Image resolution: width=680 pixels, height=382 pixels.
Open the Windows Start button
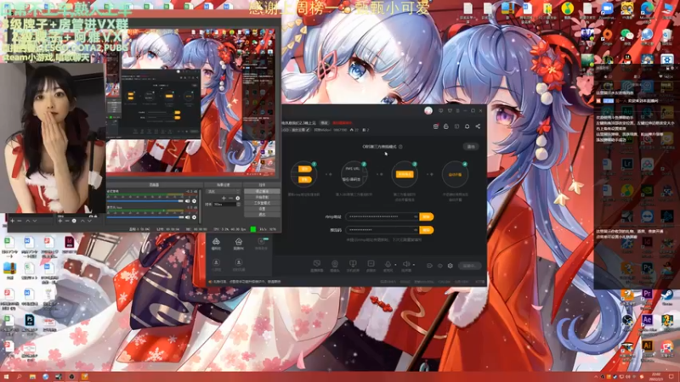coord(6,377)
